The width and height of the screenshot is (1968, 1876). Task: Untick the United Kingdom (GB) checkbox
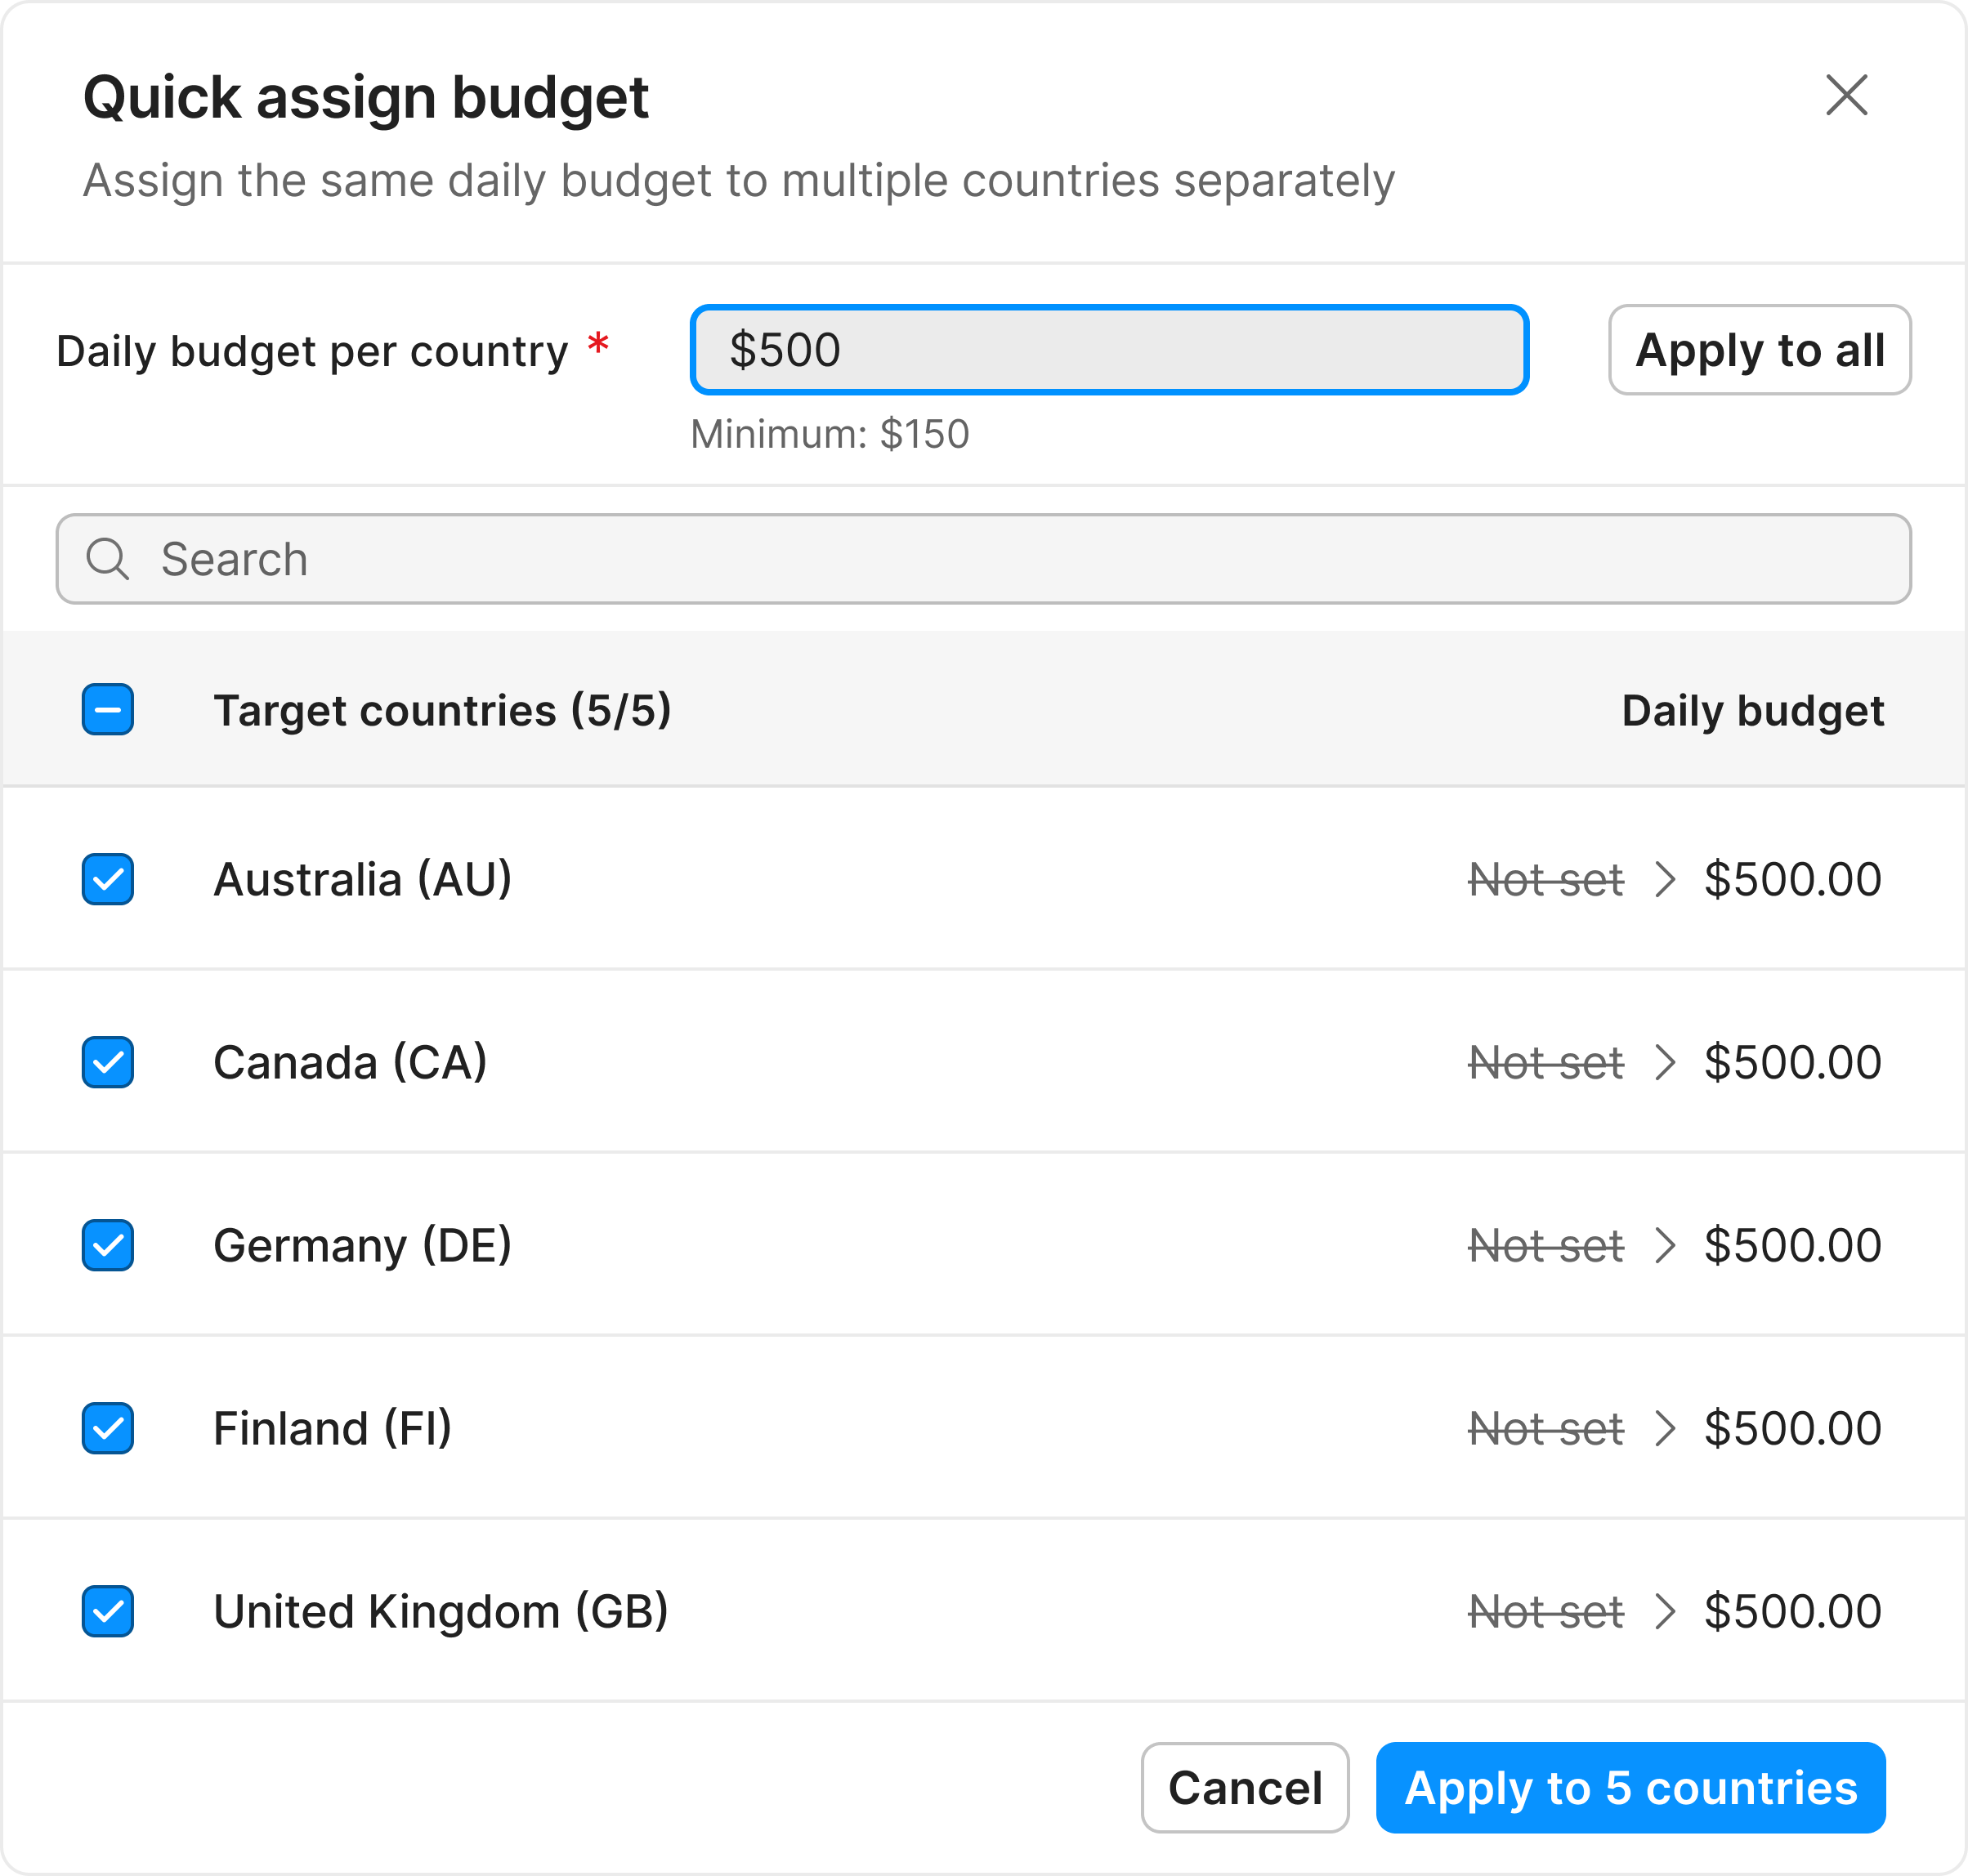pyautogui.click(x=108, y=1611)
